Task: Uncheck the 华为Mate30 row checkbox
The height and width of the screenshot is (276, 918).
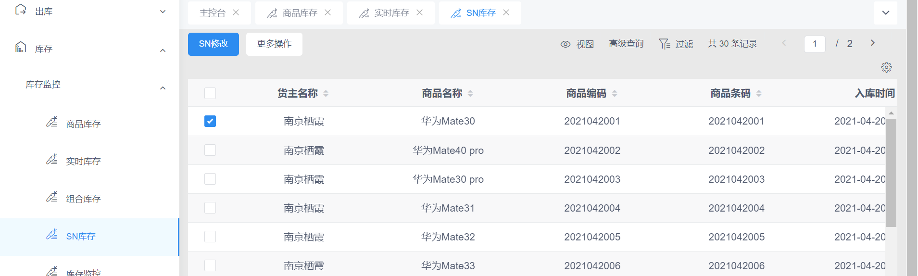Action: (210, 121)
